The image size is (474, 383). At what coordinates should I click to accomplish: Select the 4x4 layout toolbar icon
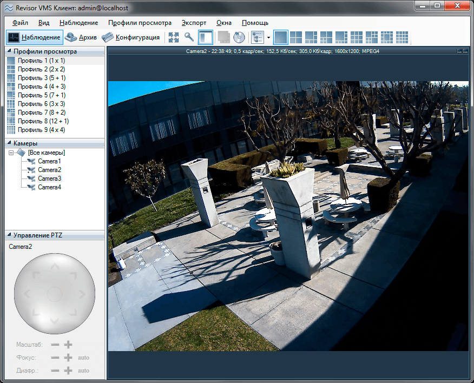[x=401, y=37]
